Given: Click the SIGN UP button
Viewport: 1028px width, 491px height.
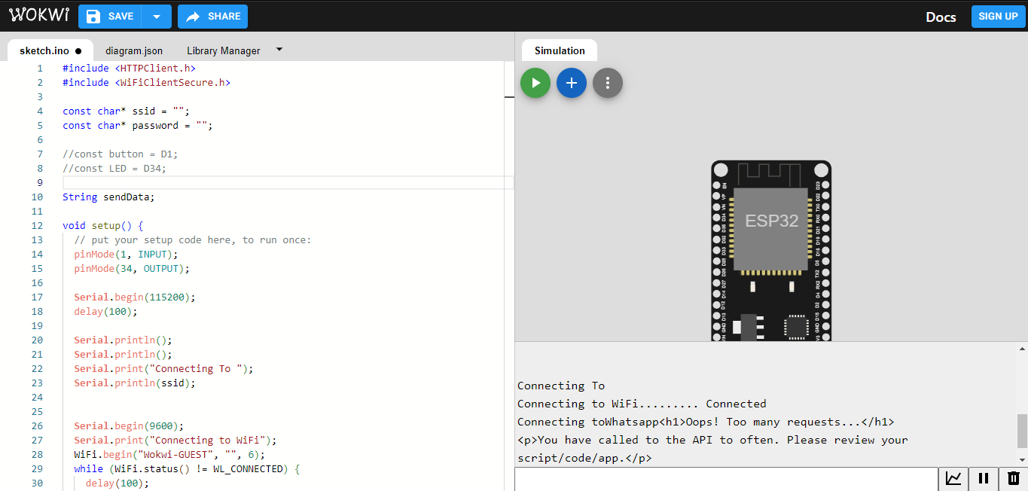Looking at the screenshot, I should 999,17.
